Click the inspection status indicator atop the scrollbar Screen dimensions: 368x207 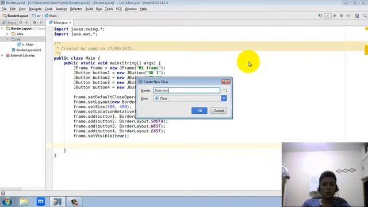coord(366,29)
